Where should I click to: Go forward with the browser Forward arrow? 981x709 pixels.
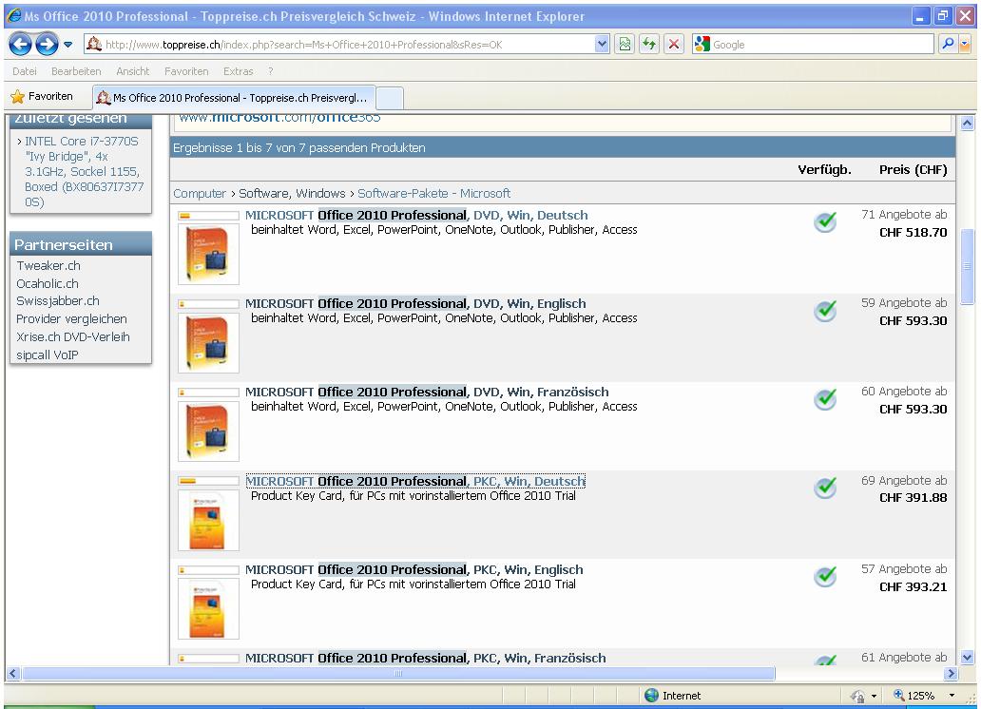(x=47, y=45)
